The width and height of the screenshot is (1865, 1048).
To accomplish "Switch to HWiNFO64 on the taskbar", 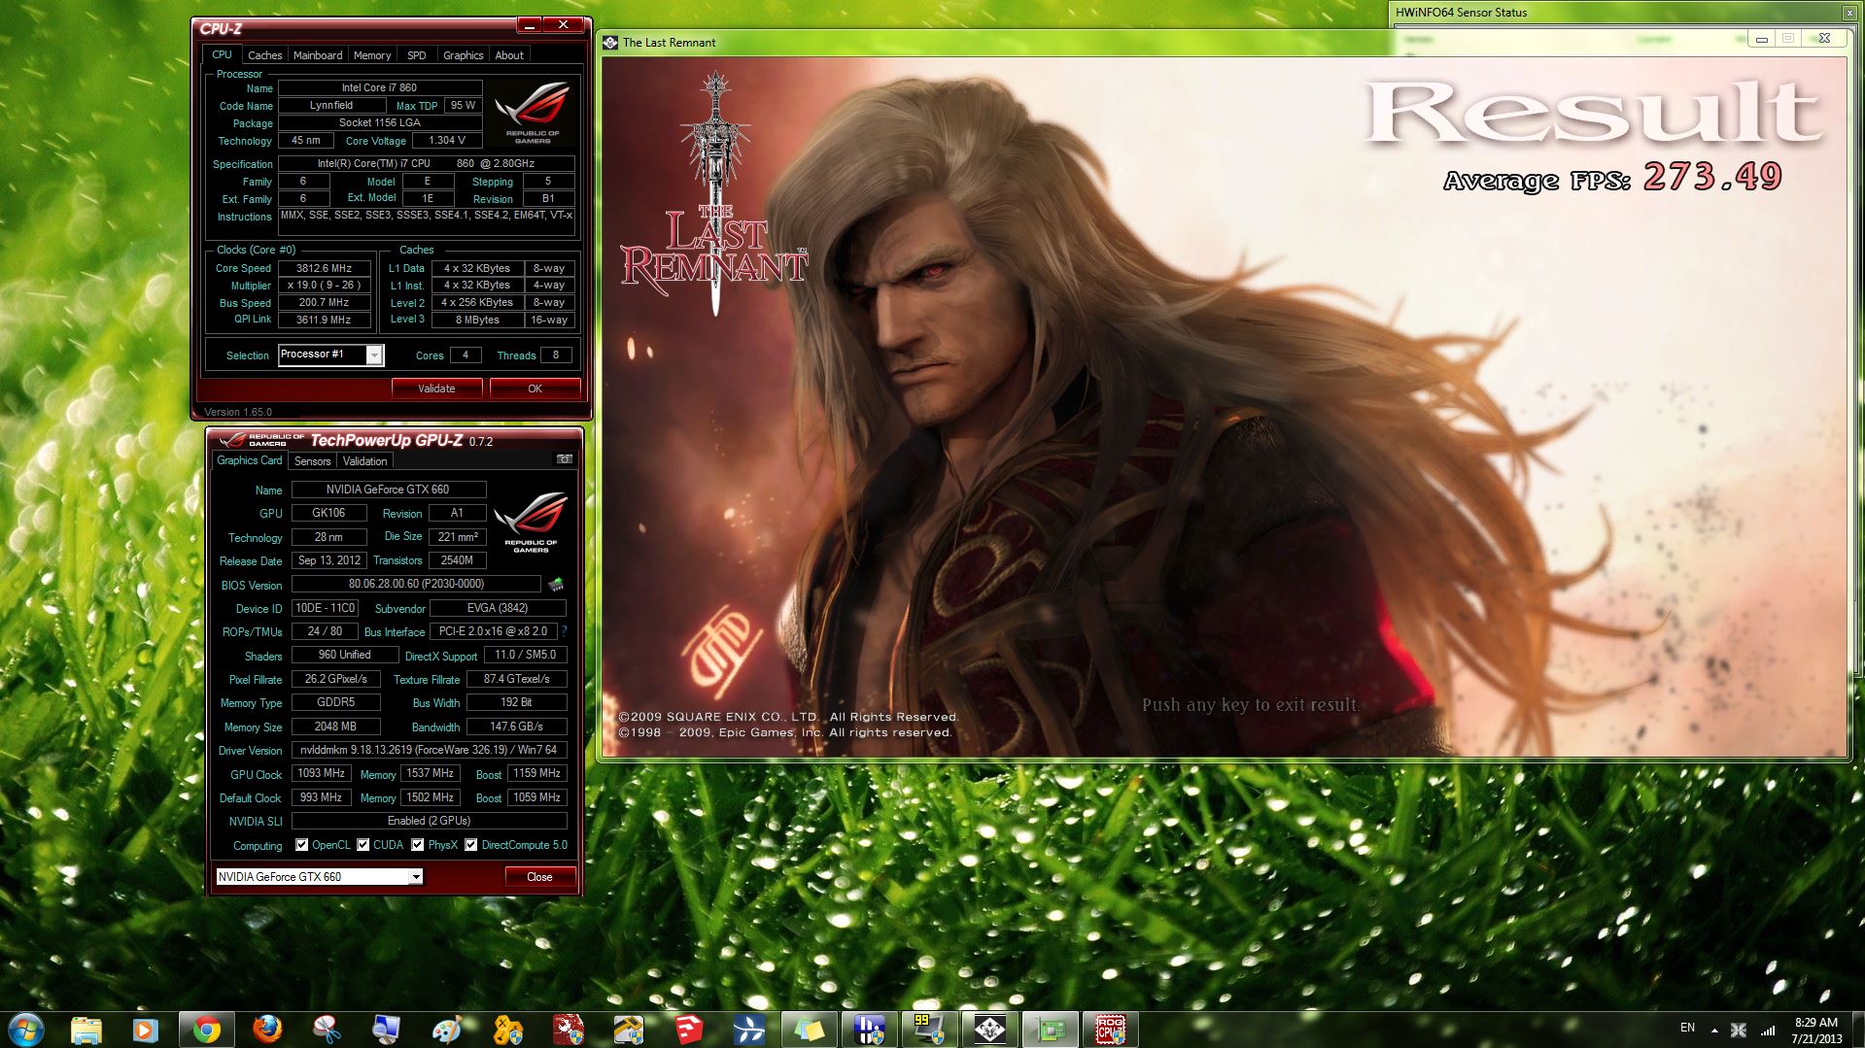I will 869,1030.
